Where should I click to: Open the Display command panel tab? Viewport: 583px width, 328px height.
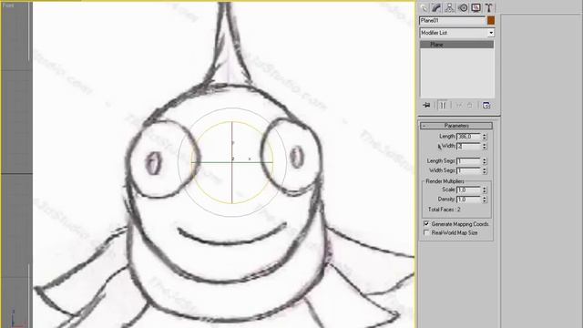476,7
